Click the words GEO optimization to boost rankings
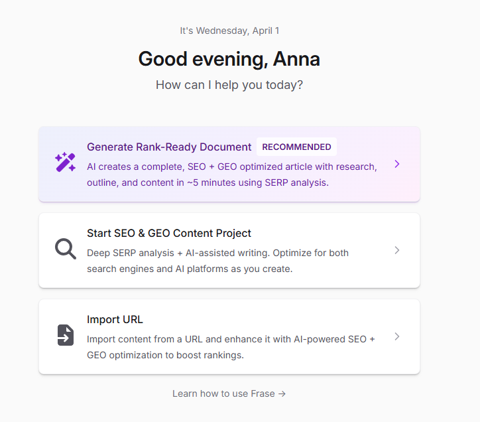Viewport: 480px width, 422px height. (x=165, y=355)
